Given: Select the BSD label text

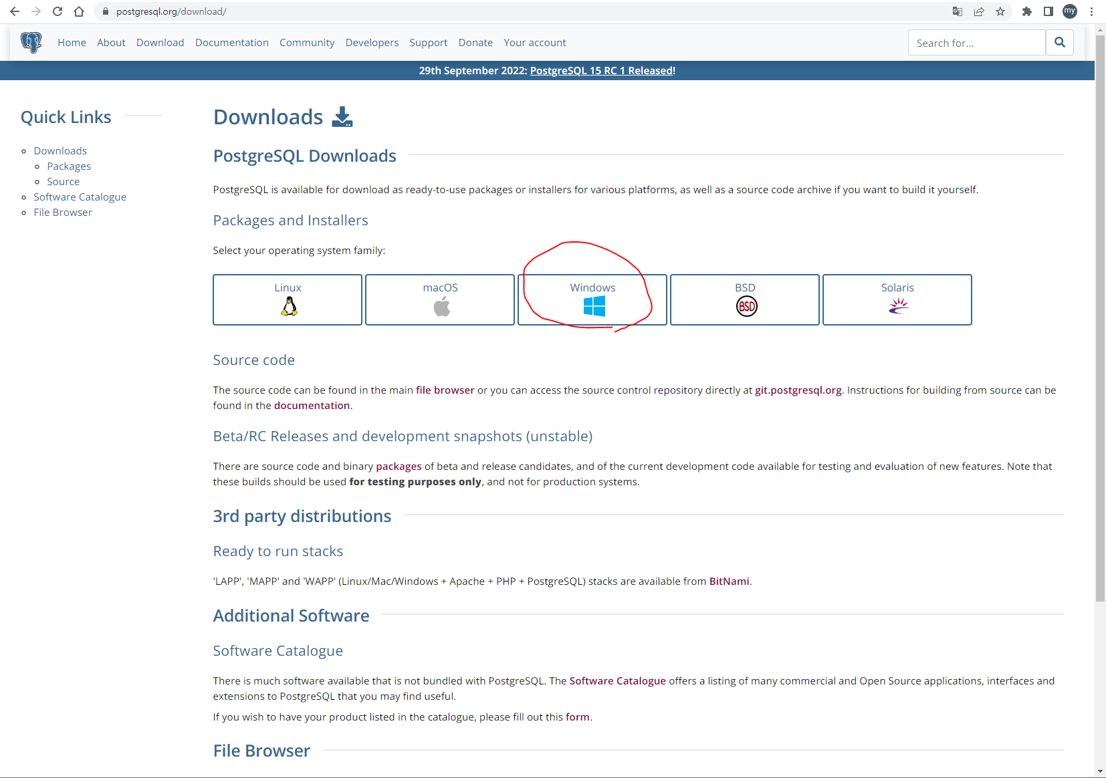Looking at the screenshot, I should click(745, 287).
